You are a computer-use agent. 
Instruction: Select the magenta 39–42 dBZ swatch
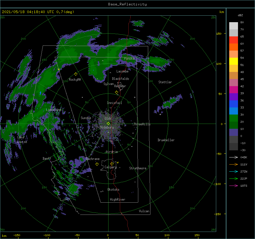pos(233,90)
